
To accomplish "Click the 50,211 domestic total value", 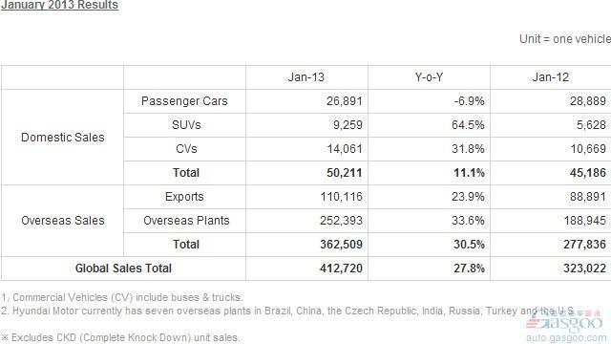I will point(344,173).
